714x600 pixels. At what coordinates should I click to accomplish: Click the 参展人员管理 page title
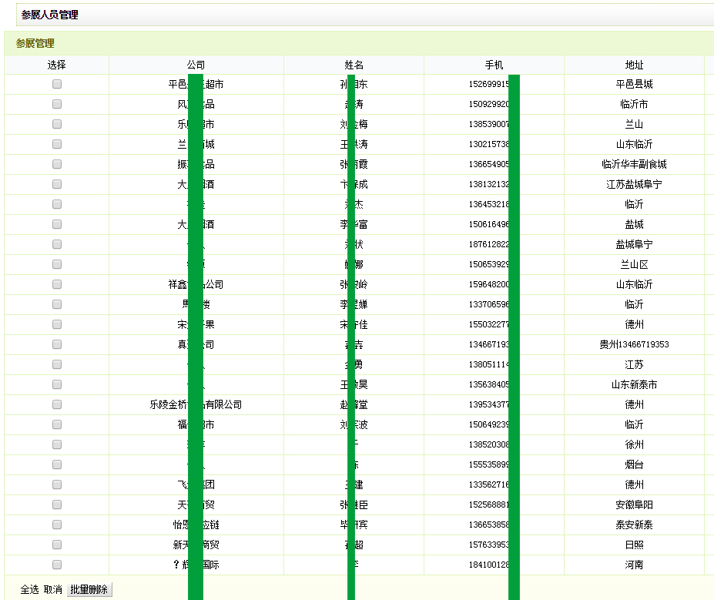(x=49, y=15)
